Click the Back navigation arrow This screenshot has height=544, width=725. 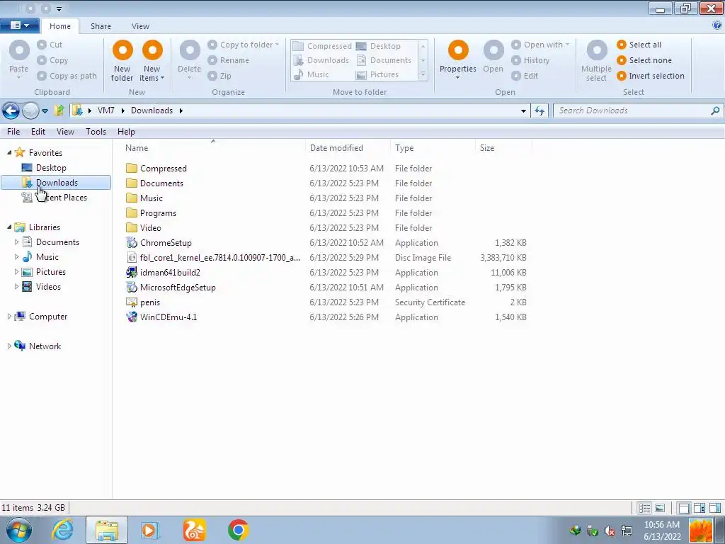11,110
